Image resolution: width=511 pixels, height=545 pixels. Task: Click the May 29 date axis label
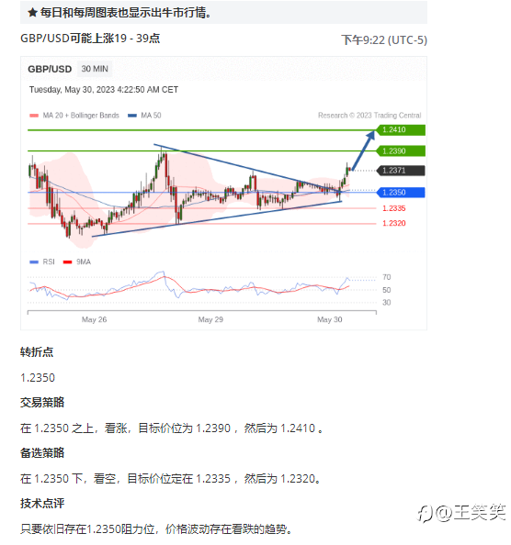pos(210,319)
